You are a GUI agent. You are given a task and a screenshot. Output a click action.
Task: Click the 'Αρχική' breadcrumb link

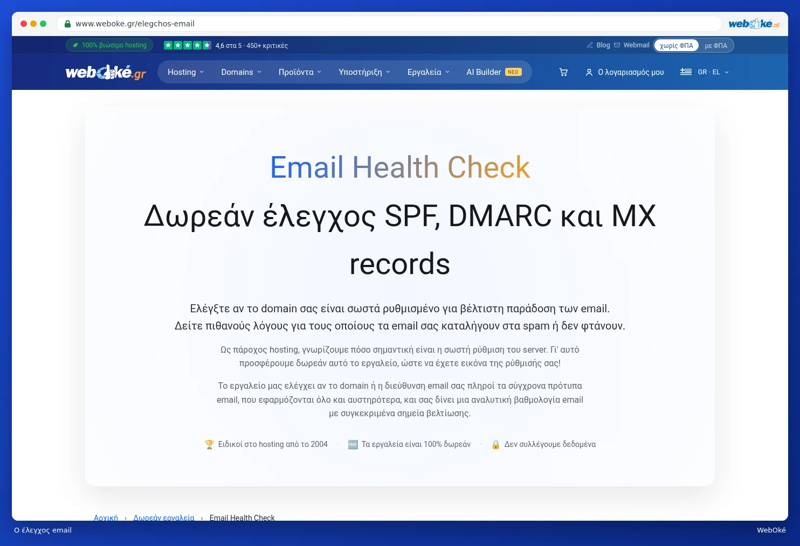click(x=106, y=517)
